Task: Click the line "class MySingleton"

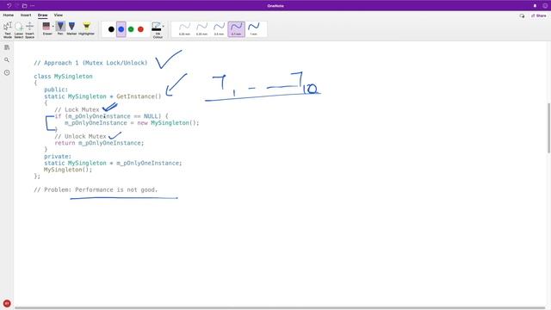Action: pyautogui.click(x=63, y=77)
